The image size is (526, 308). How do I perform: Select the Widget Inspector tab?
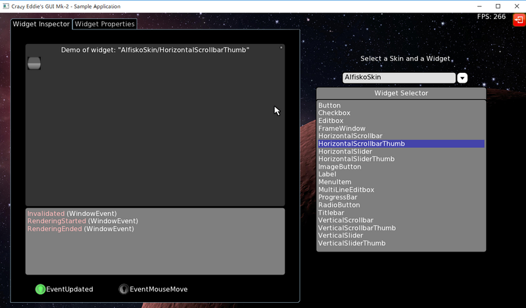pyautogui.click(x=41, y=24)
